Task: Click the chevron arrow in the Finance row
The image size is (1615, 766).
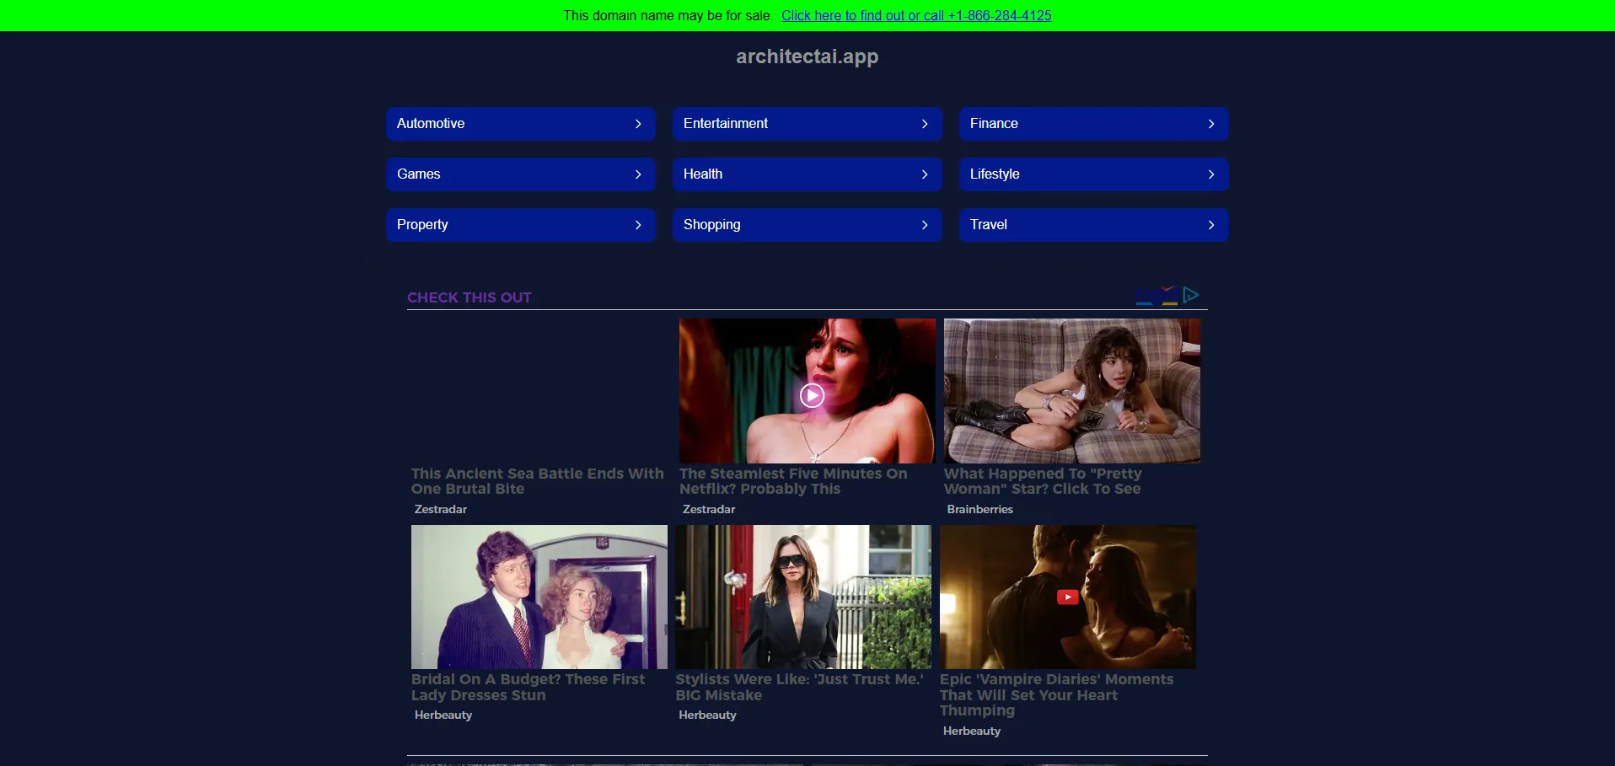Action: click(x=1211, y=124)
